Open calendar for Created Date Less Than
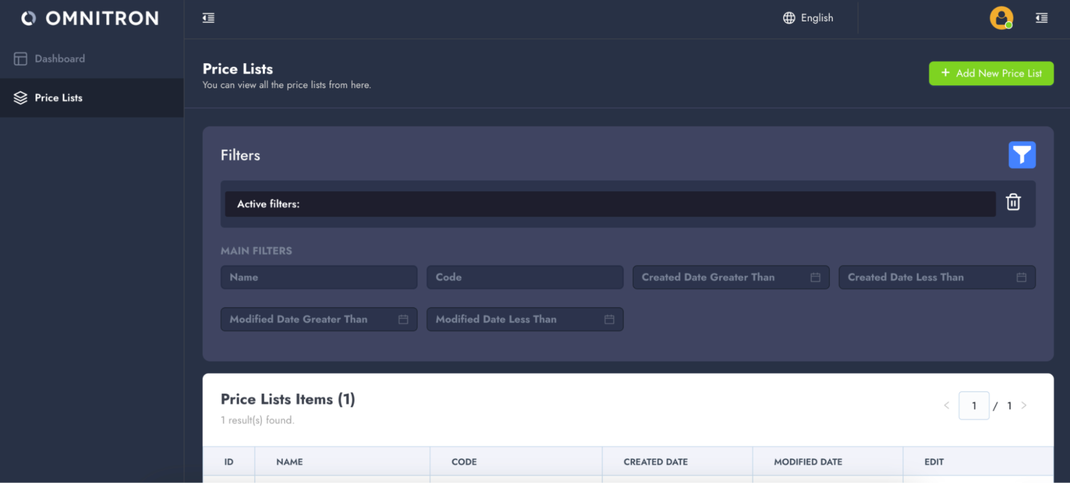This screenshot has height=483, width=1070. click(x=1021, y=277)
